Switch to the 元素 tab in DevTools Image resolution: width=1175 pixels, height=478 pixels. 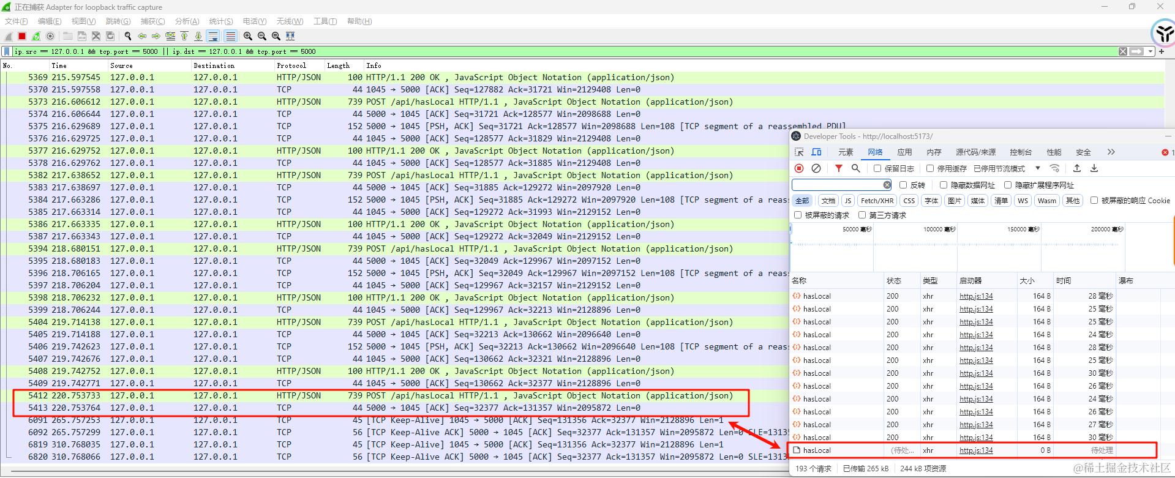coord(846,152)
